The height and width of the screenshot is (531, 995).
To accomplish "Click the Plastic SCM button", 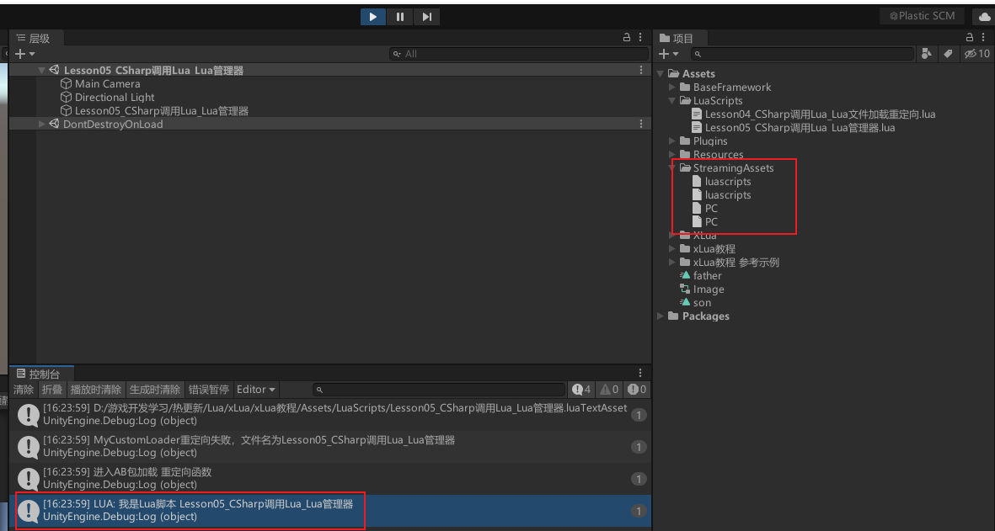I will (x=922, y=16).
